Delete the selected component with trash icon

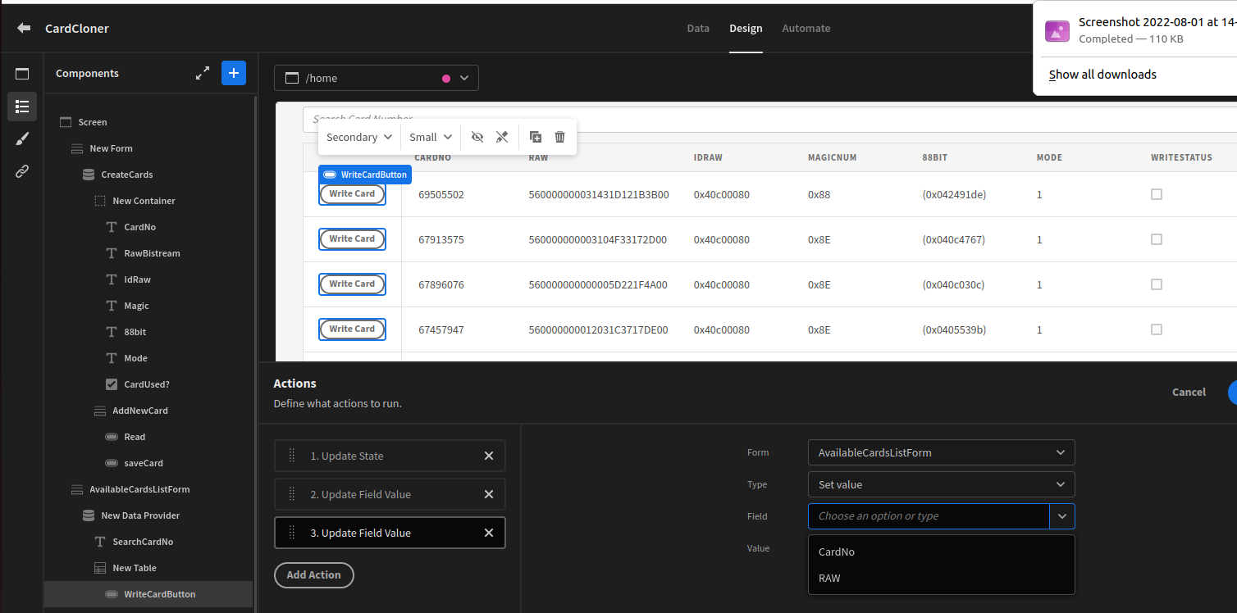tap(560, 137)
